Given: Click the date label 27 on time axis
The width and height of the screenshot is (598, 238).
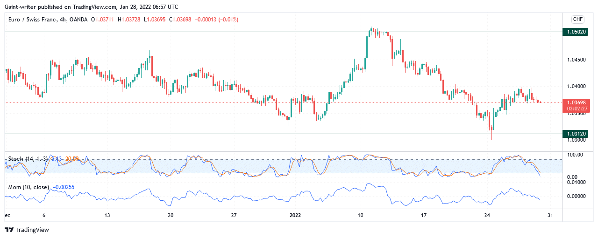Looking at the screenshot, I should coord(234,215).
